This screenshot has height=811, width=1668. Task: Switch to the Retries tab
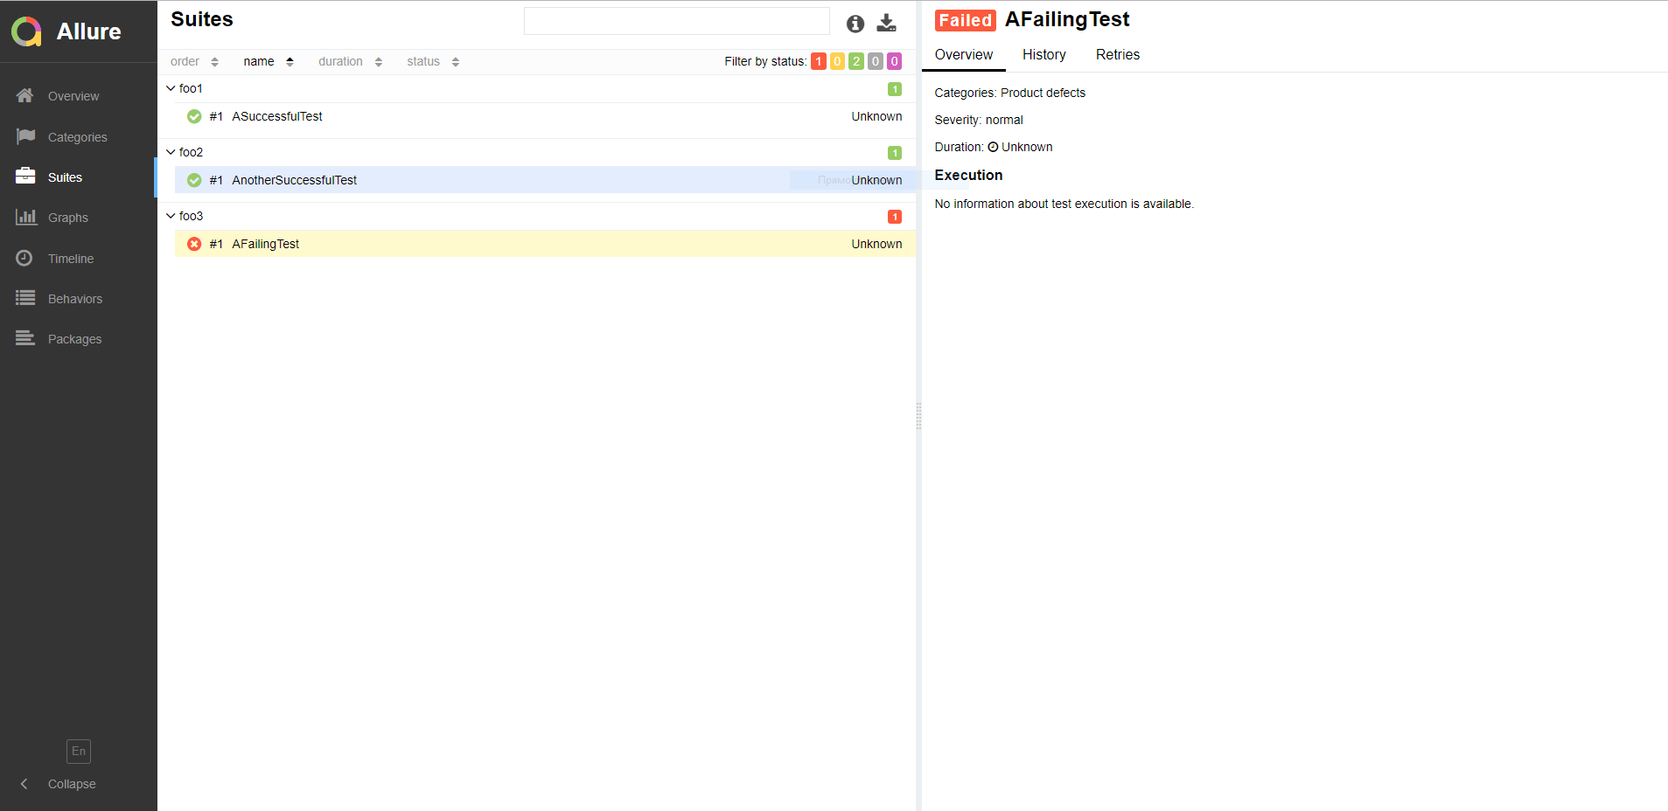[1118, 54]
